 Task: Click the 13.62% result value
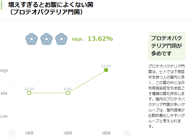[100, 39]
